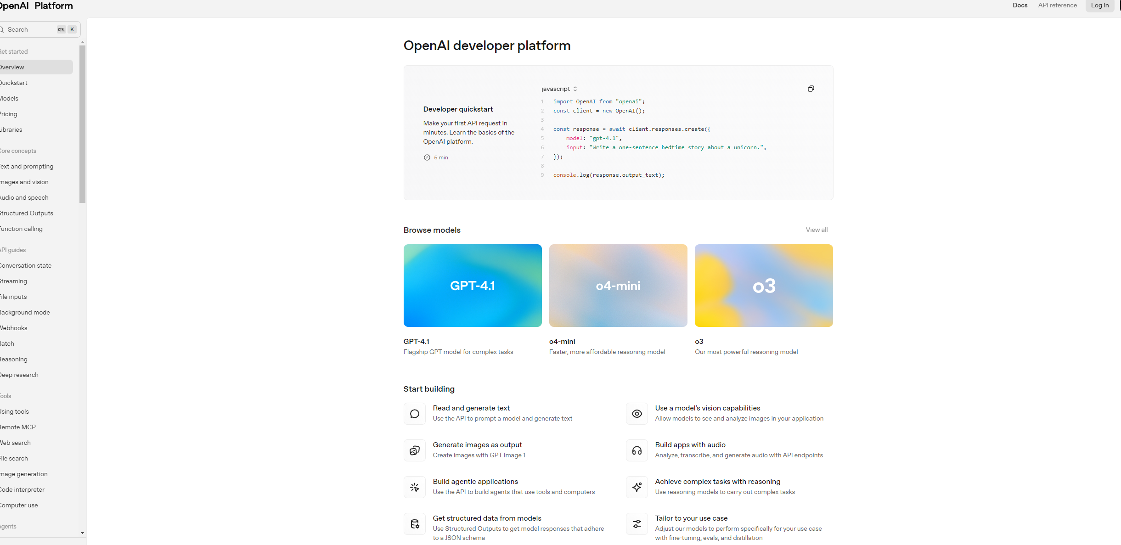Viewport: 1121px width, 545px height.
Task: Click the headphones icon for Build apps with audio
Action: click(637, 450)
